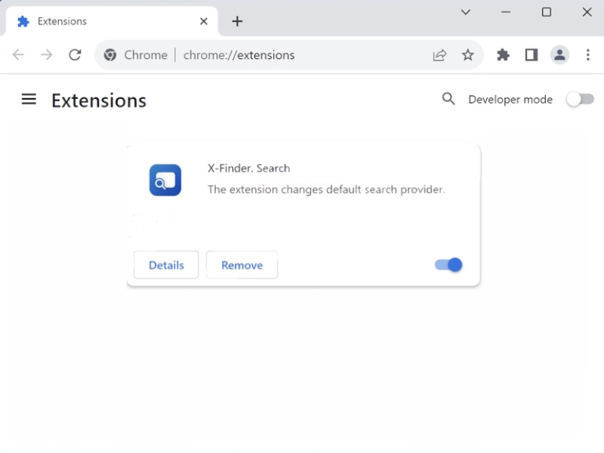The image size is (604, 453).
Task: Bookmark this page with the star icon
Action: 468,55
